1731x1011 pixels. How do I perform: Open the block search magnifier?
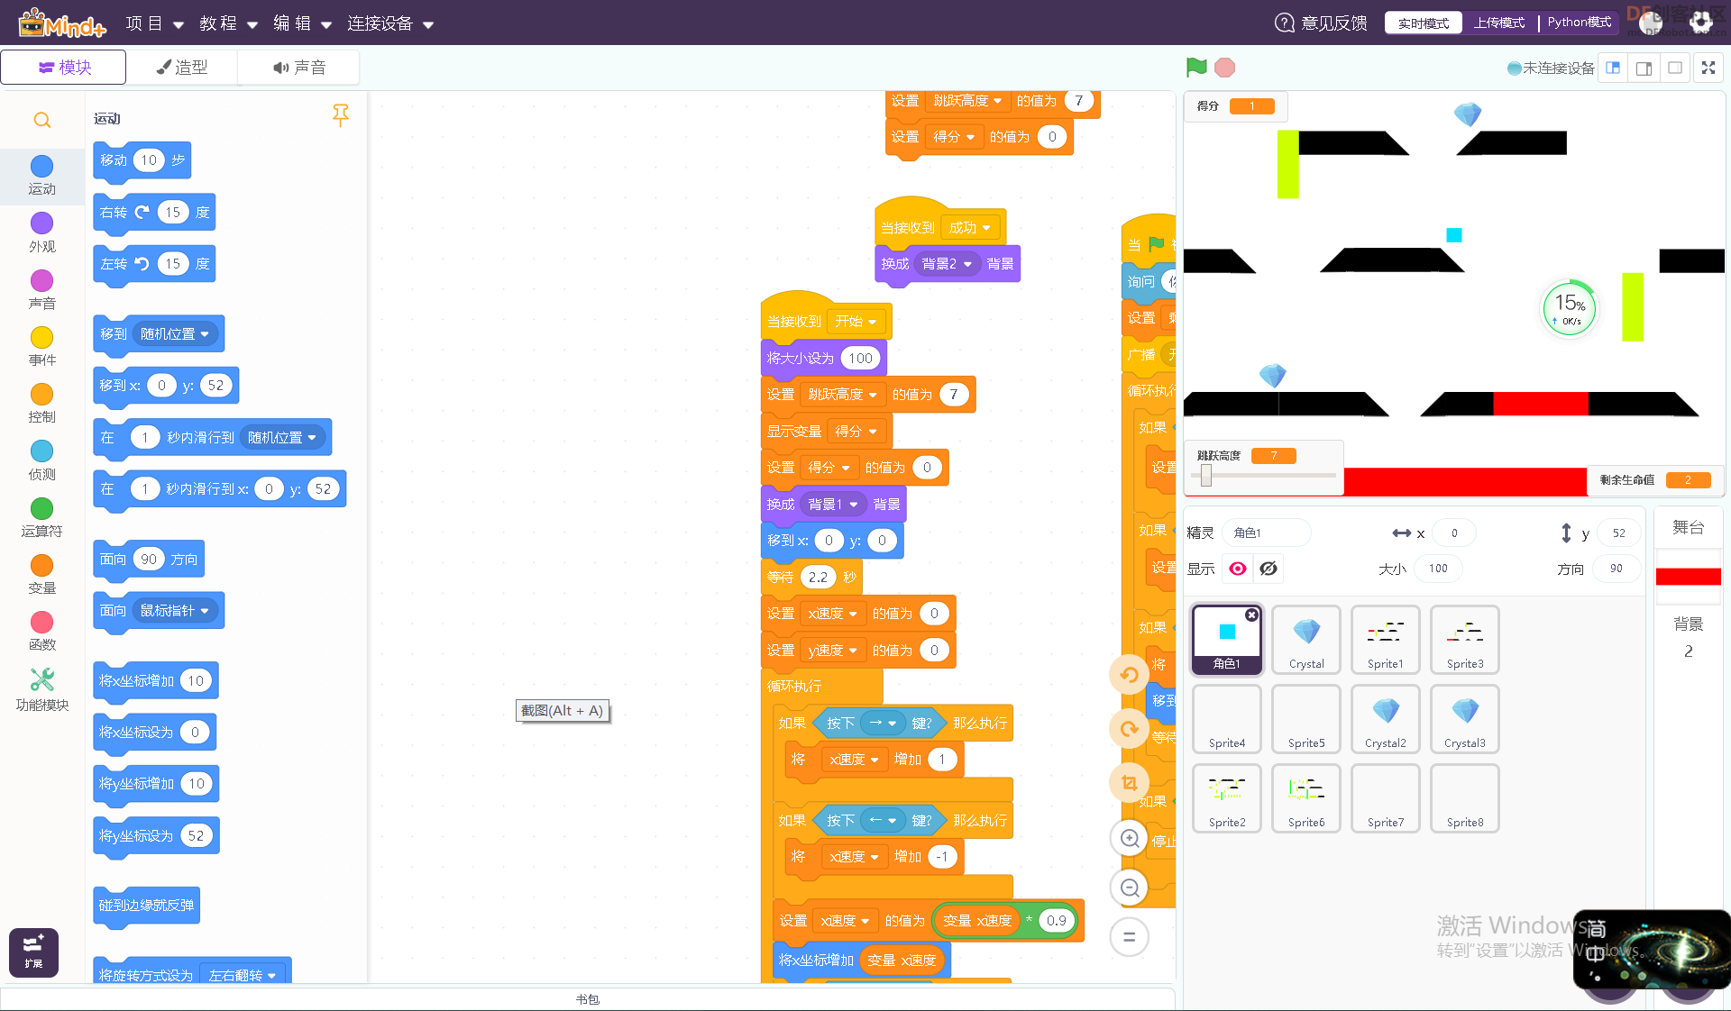point(42,120)
